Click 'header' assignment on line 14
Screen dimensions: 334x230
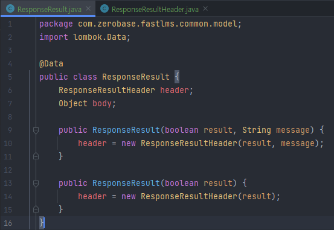(92, 196)
